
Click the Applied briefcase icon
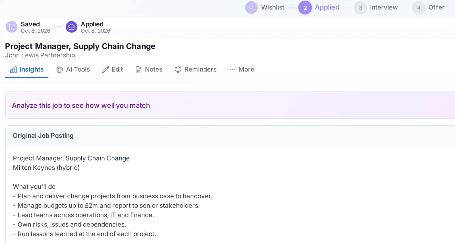point(72,27)
